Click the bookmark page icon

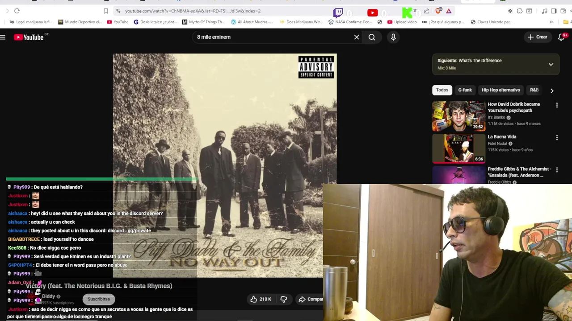pos(106,11)
